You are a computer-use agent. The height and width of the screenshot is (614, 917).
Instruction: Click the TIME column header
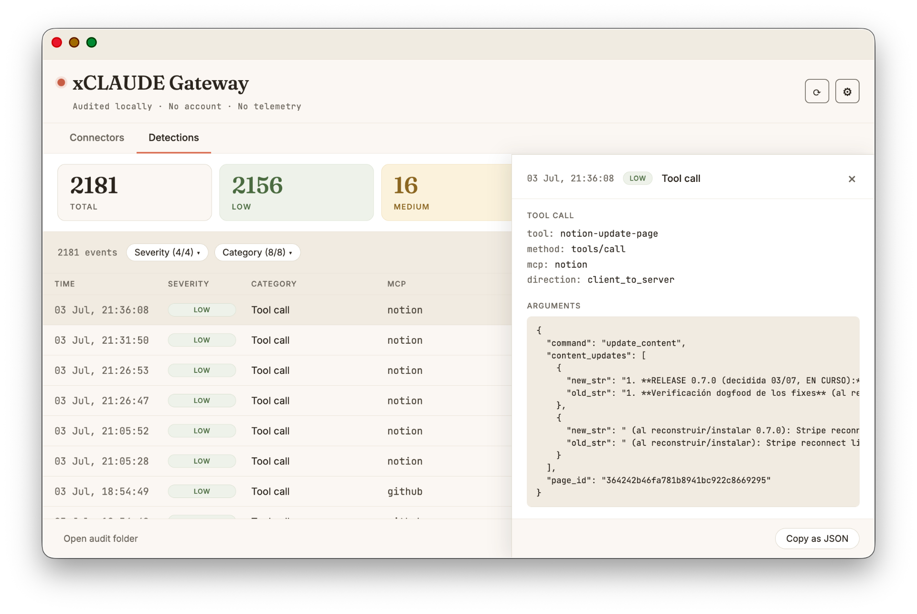[64, 284]
